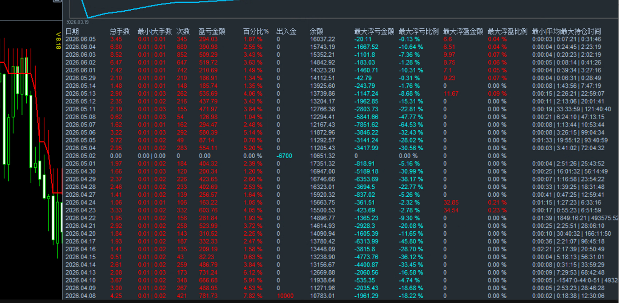Click the 10000 deposit value

point(285,296)
